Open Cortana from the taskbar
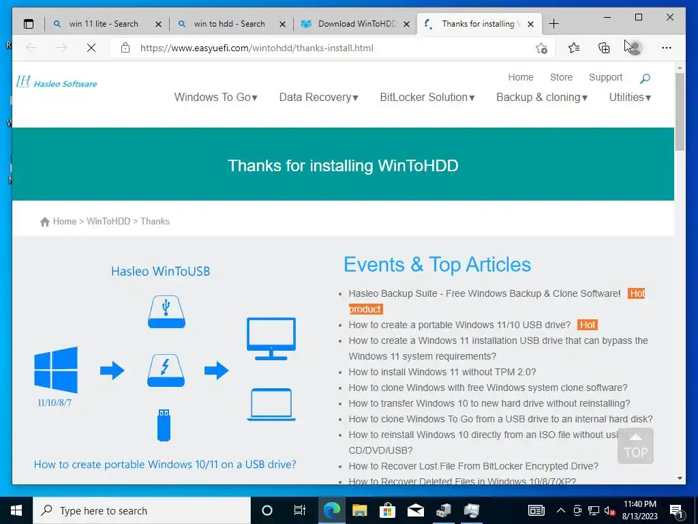Image resolution: width=698 pixels, height=524 pixels. (x=267, y=510)
